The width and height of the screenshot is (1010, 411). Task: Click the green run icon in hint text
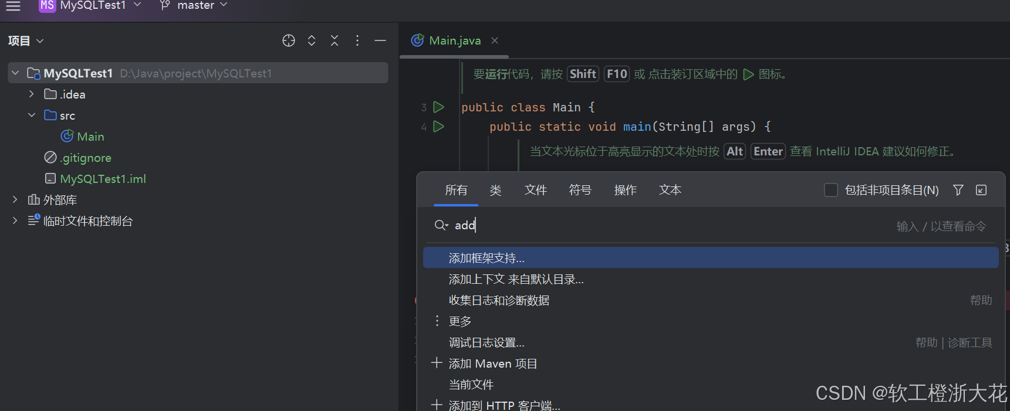coord(748,74)
